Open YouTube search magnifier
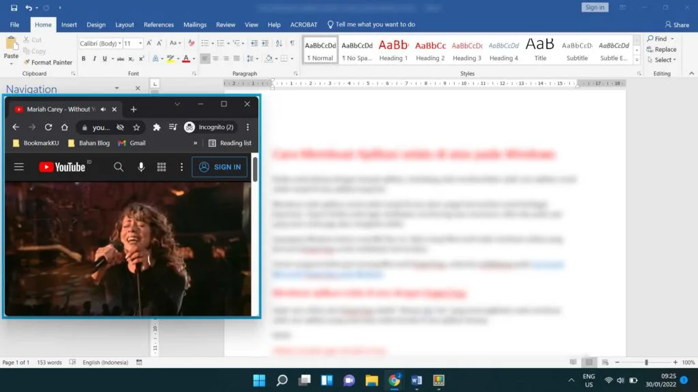 (119, 167)
